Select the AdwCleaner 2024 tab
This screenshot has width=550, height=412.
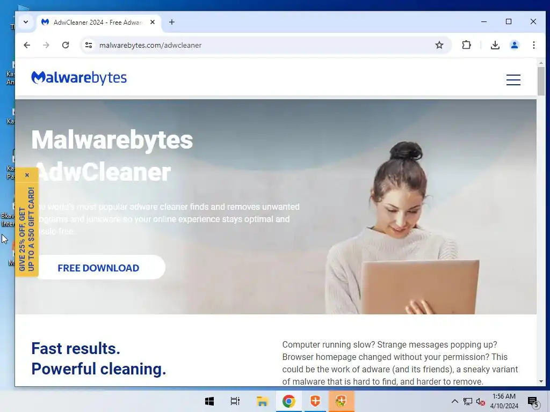(x=98, y=23)
